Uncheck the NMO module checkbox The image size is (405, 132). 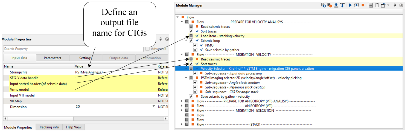[x=195, y=45]
